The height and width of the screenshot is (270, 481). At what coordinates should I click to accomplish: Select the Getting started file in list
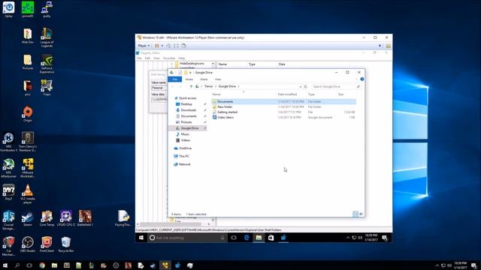pyautogui.click(x=284, y=112)
